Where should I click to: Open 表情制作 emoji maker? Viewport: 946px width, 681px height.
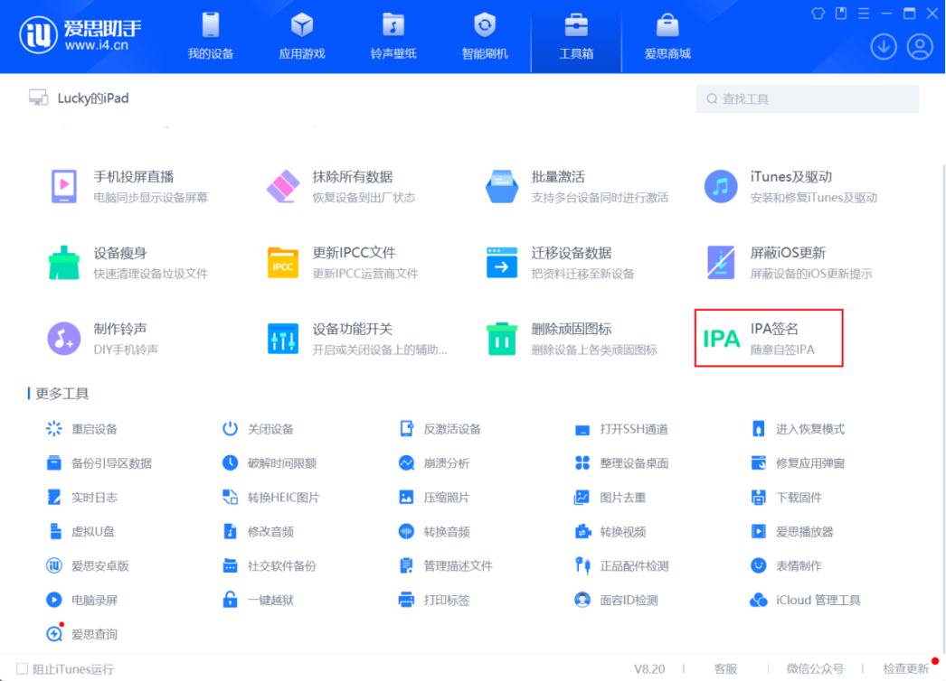786,566
